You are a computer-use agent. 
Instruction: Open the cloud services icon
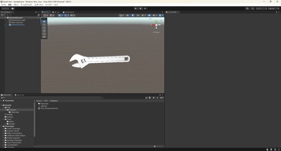pos(13,9)
